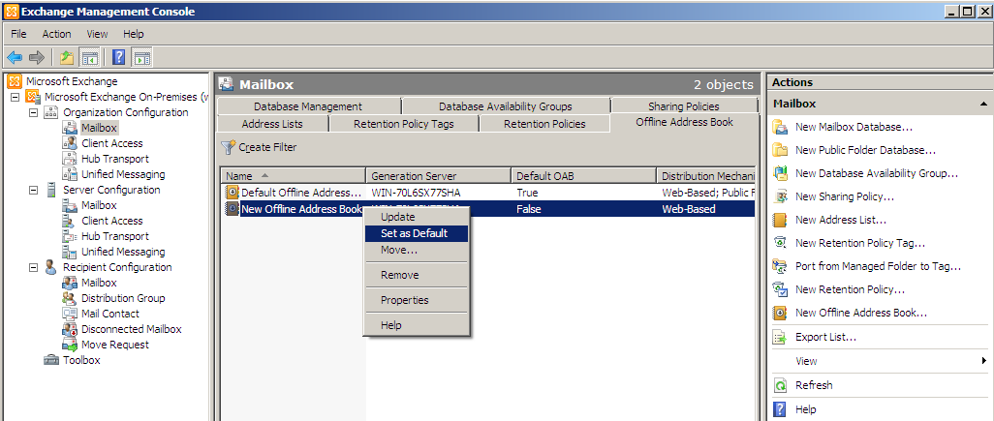Switch to the Retention Policies tab
Screen dimensions: 994x421
pyautogui.click(x=544, y=124)
